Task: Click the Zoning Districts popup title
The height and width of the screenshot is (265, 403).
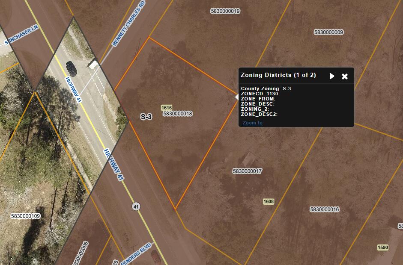Action: click(278, 75)
